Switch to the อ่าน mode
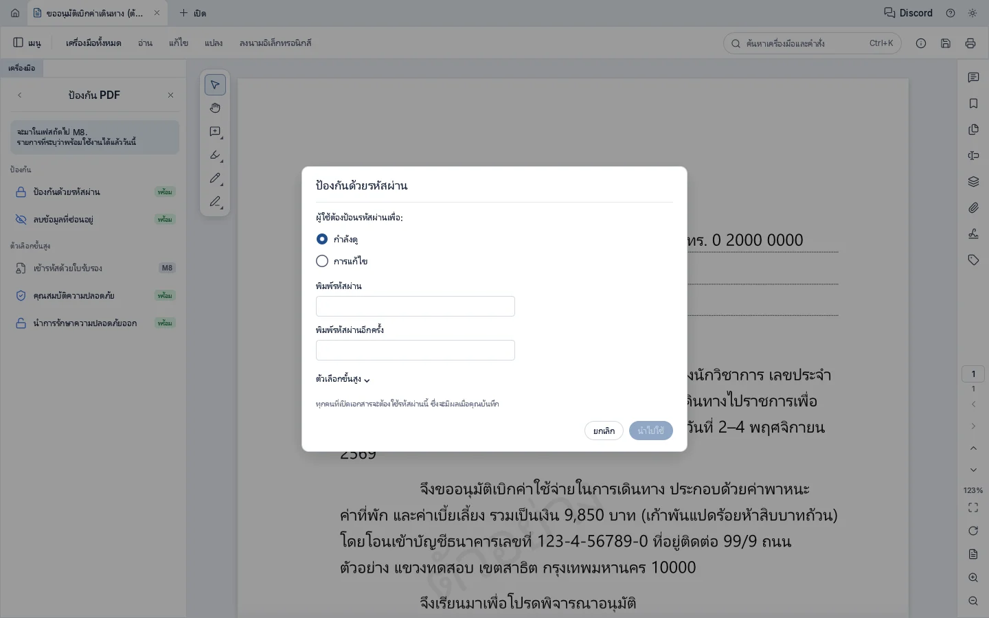This screenshot has height=618, width=989. [145, 43]
